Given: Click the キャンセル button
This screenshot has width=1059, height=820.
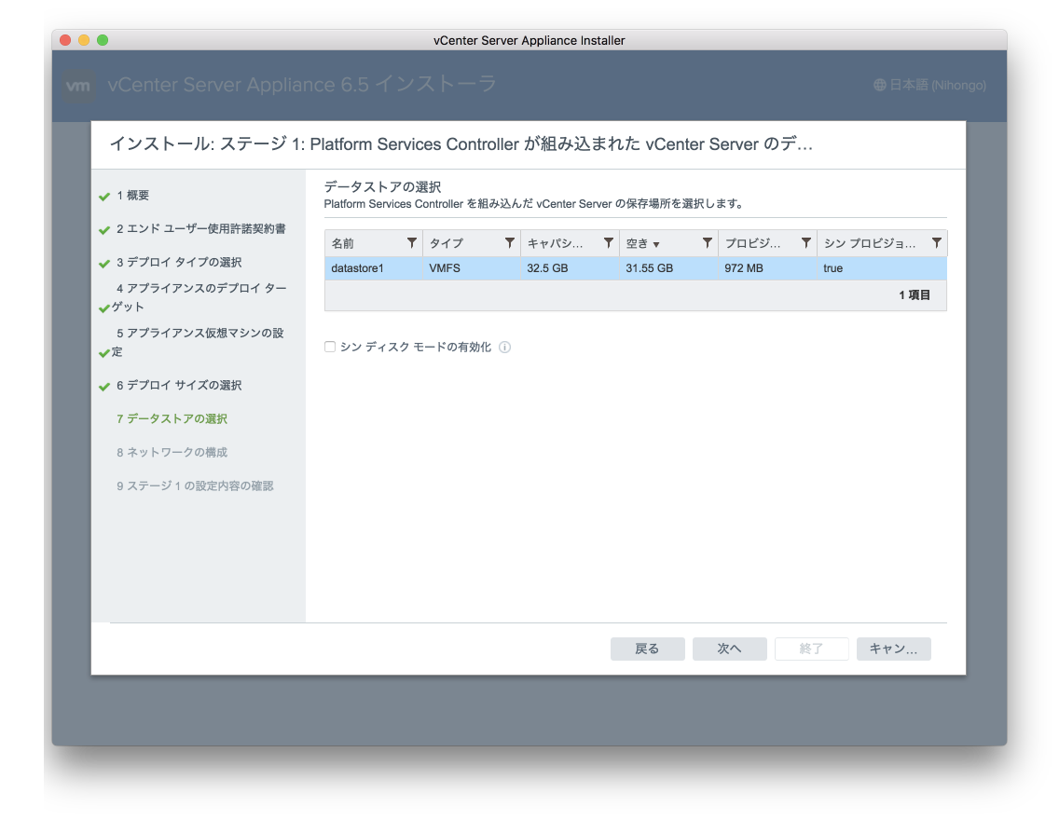Looking at the screenshot, I should tap(892, 649).
